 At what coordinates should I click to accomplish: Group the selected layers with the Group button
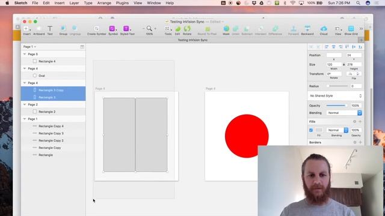pos(63,31)
